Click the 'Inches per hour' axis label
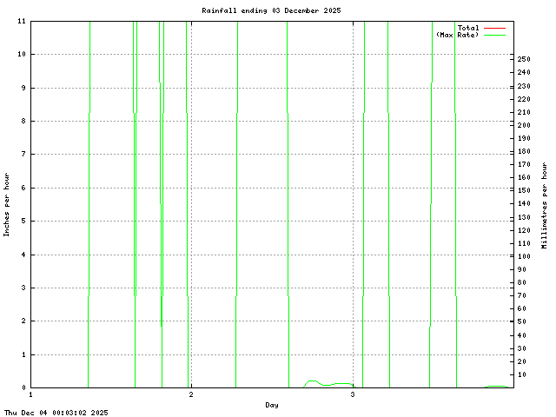556x417 pixels. click(x=6, y=205)
